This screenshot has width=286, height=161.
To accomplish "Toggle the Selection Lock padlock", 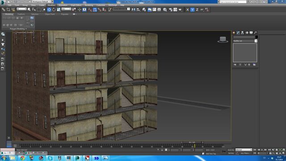I will (x=162, y=150).
